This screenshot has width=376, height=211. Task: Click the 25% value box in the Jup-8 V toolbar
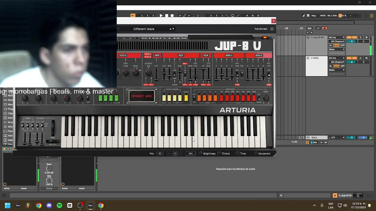pyautogui.click(x=191, y=154)
